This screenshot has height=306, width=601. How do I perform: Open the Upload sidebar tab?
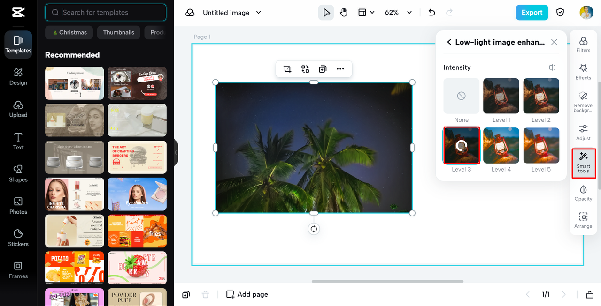(x=18, y=109)
